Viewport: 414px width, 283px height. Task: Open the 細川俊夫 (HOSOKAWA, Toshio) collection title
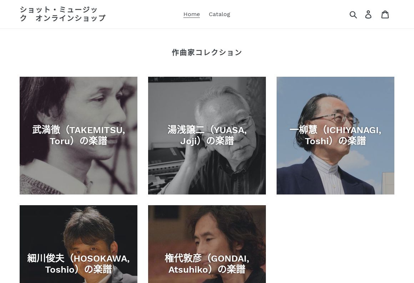click(79, 264)
